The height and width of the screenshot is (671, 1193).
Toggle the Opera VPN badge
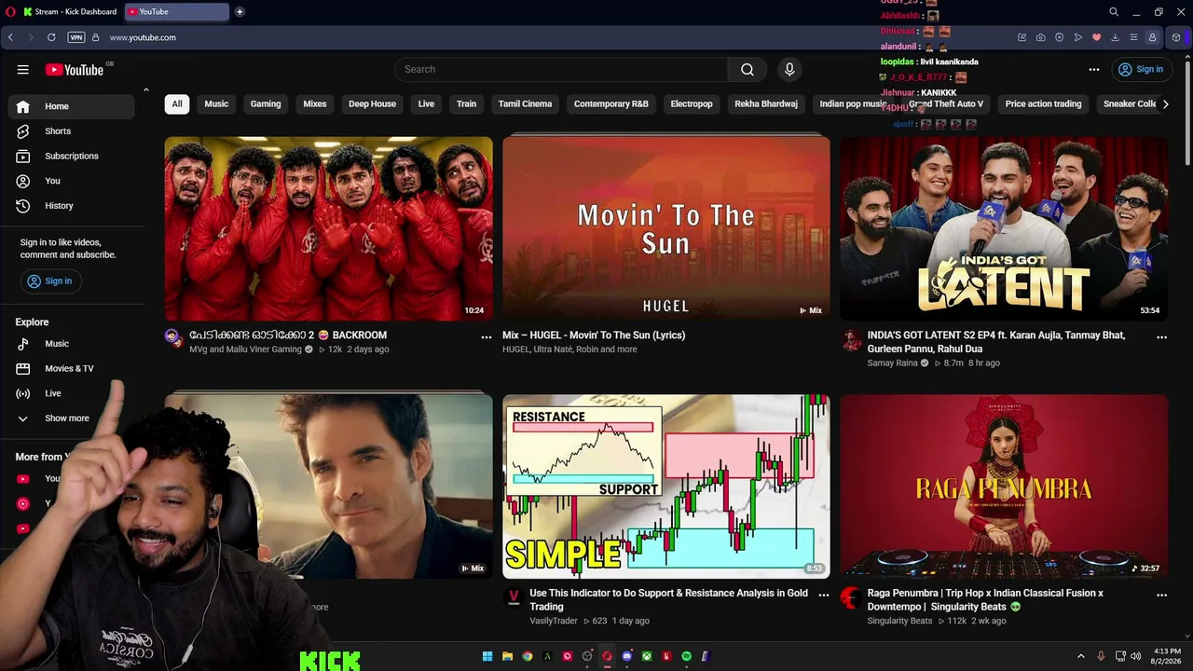76,37
